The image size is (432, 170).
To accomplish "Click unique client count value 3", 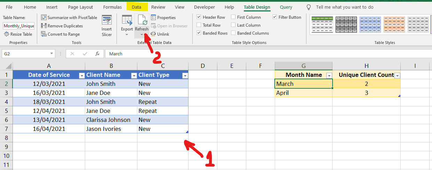I will pos(366,93).
